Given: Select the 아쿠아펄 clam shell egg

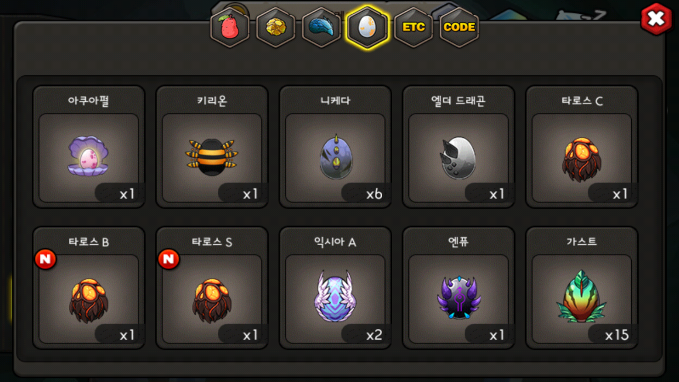Looking at the screenshot, I should pos(89,147).
